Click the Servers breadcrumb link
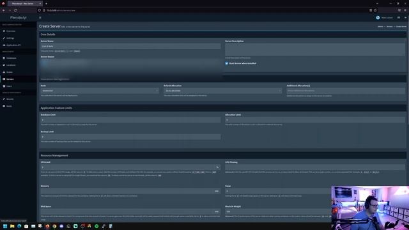The image size is (409, 230). pyautogui.click(x=389, y=27)
